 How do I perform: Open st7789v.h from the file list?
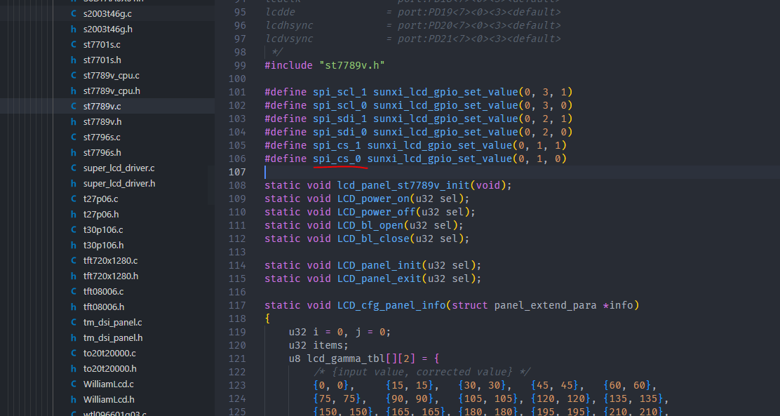tap(102, 121)
